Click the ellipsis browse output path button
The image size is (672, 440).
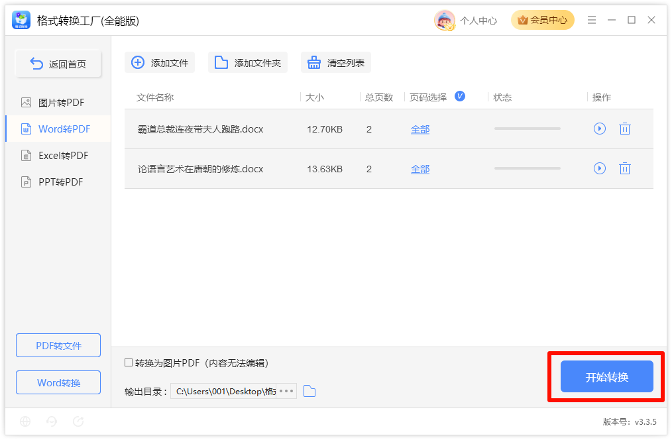click(286, 391)
